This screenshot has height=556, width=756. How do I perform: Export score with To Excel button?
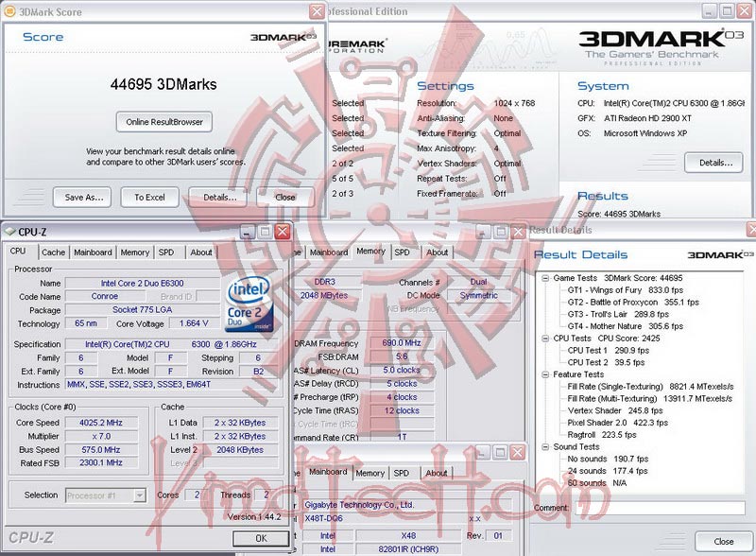149,197
